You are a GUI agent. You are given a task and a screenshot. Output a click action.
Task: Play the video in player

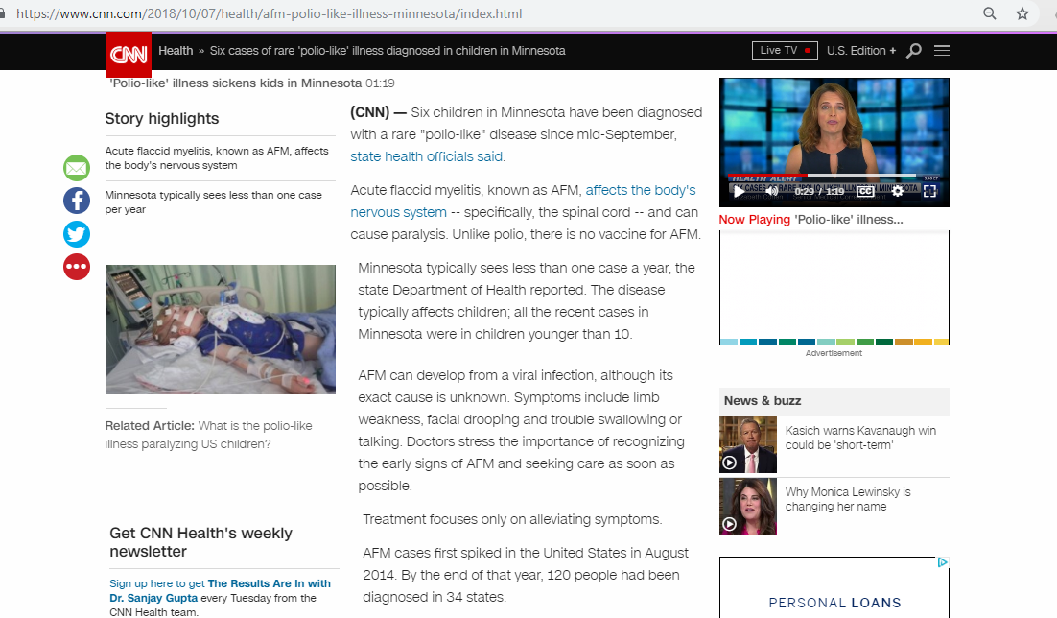coord(739,191)
